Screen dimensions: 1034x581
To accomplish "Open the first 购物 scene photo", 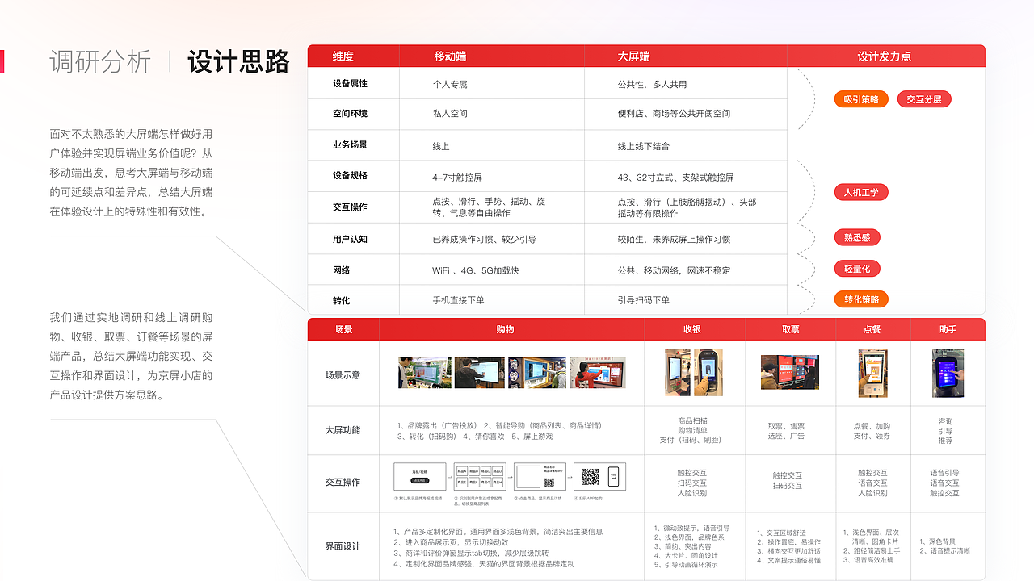I will [x=424, y=373].
